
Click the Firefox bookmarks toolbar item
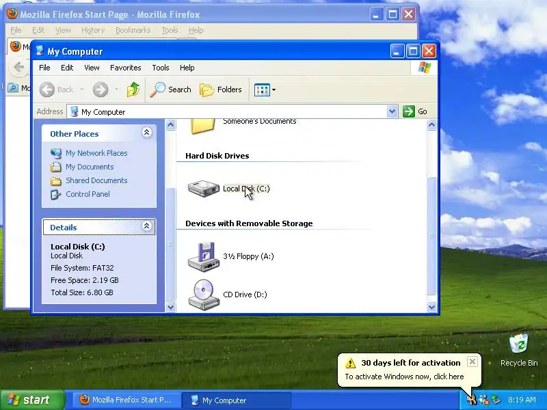[18, 88]
